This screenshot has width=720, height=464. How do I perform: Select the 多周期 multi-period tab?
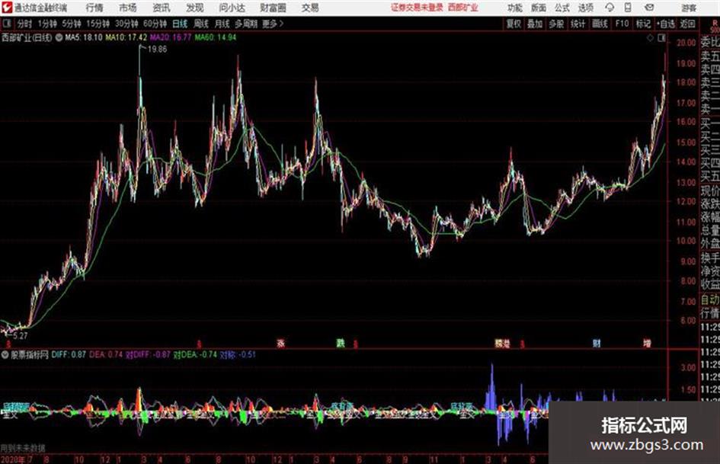[246, 24]
